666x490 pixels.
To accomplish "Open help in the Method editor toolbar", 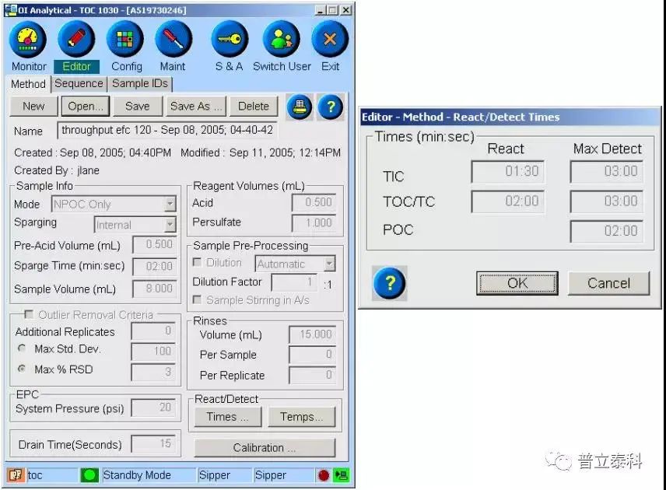I will tap(330, 106).
